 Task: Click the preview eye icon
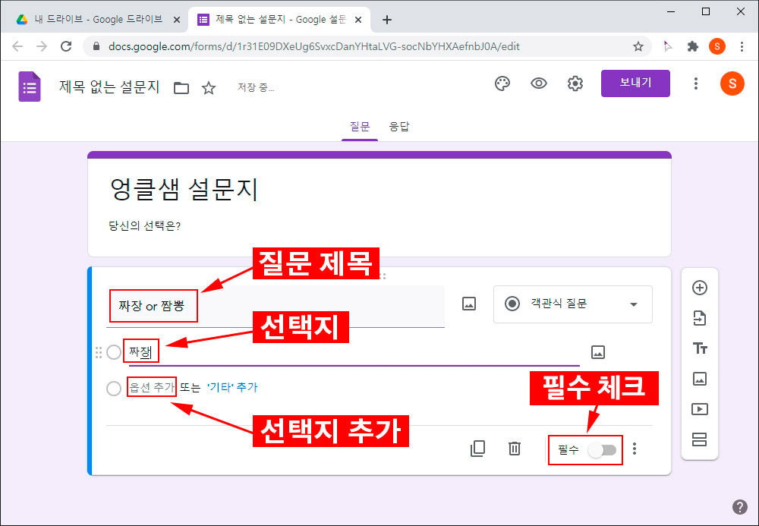(538, 83)
